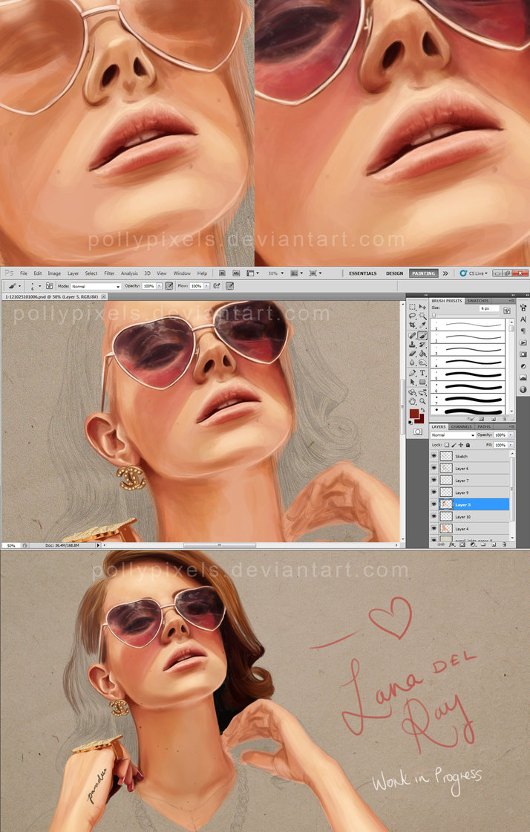The width and height of the screenshot is (530, 832).
Task: Add a layer mask in Layers panel
Action: point(462,545)
